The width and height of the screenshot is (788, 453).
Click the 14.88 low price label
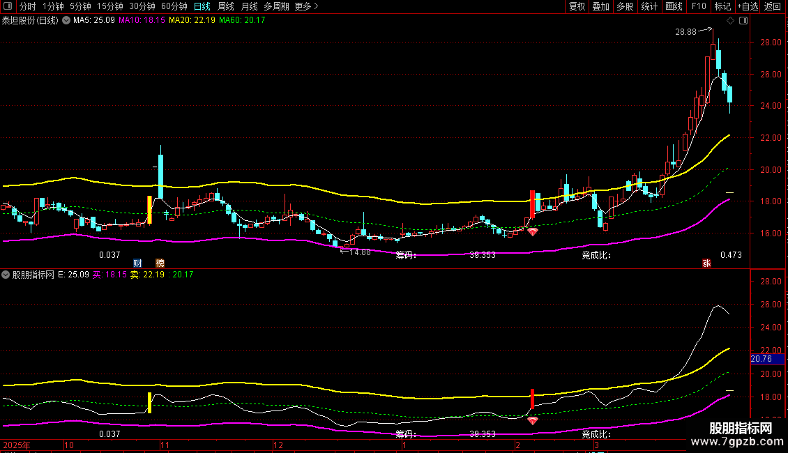click(x=360, y=252)
